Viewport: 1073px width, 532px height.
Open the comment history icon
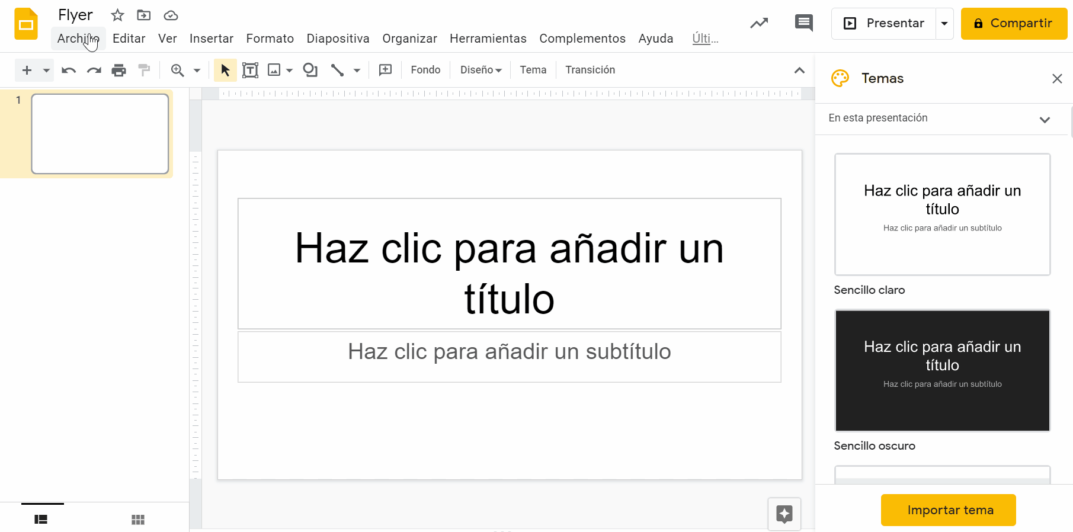point(803,23)
